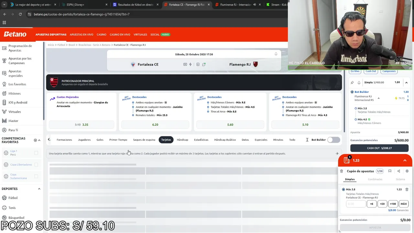Click the Flamengo RJ team crest
The image size is (414, 233).
pos(256,64)
